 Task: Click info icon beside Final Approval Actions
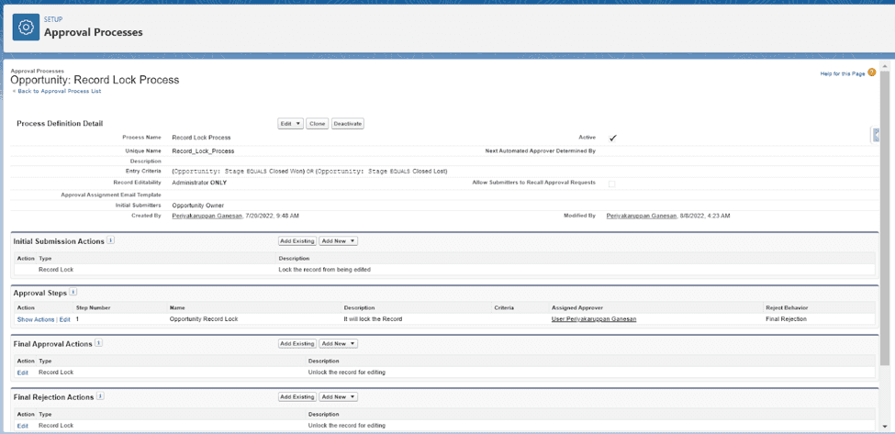coord(98,343)
